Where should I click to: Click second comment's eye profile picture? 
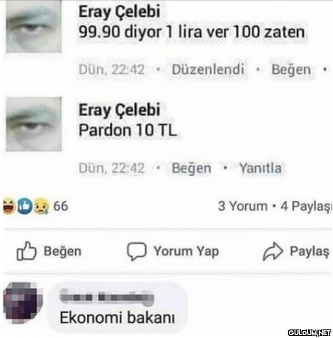[34, 124]
